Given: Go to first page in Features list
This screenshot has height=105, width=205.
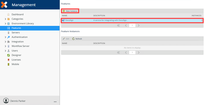Looking at the screenshot, I should [x=118, y=25].
